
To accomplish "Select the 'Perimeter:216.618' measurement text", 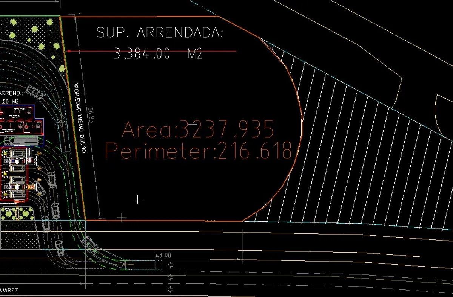I will (x=199, y=151).
